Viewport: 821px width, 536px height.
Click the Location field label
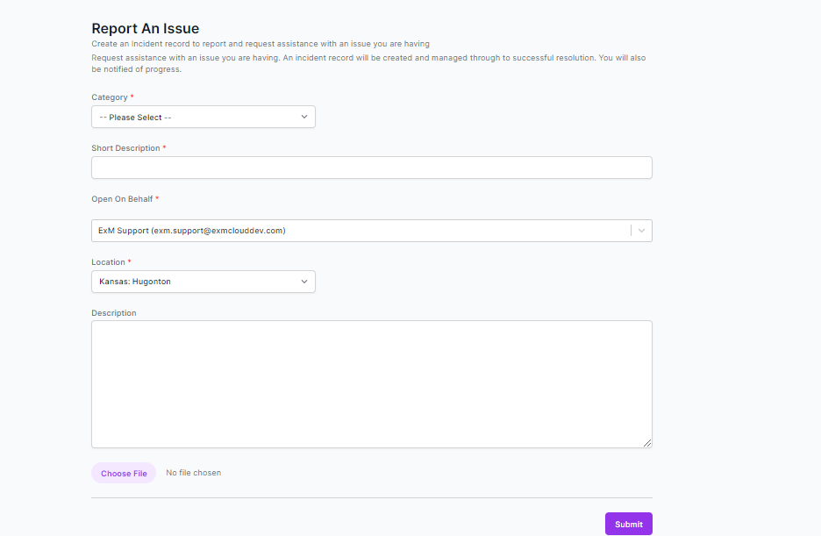pos(109,262)
